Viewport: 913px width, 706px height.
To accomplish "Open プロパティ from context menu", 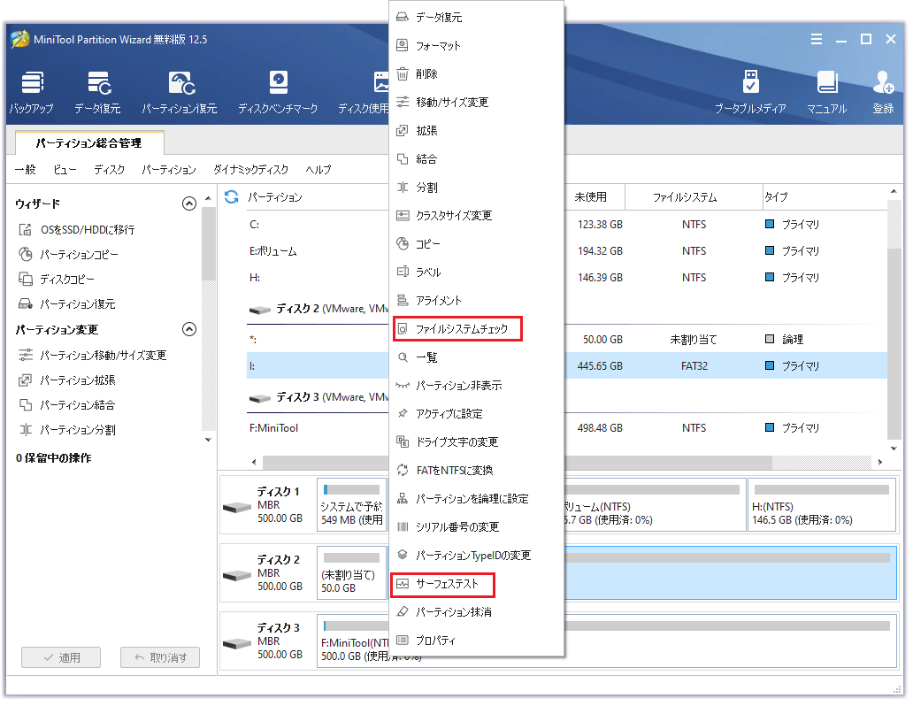I will tap(476, 641).
